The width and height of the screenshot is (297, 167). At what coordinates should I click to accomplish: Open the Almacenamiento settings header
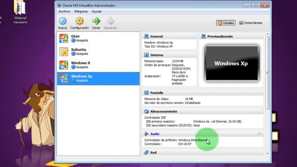(x=164, y=111)
